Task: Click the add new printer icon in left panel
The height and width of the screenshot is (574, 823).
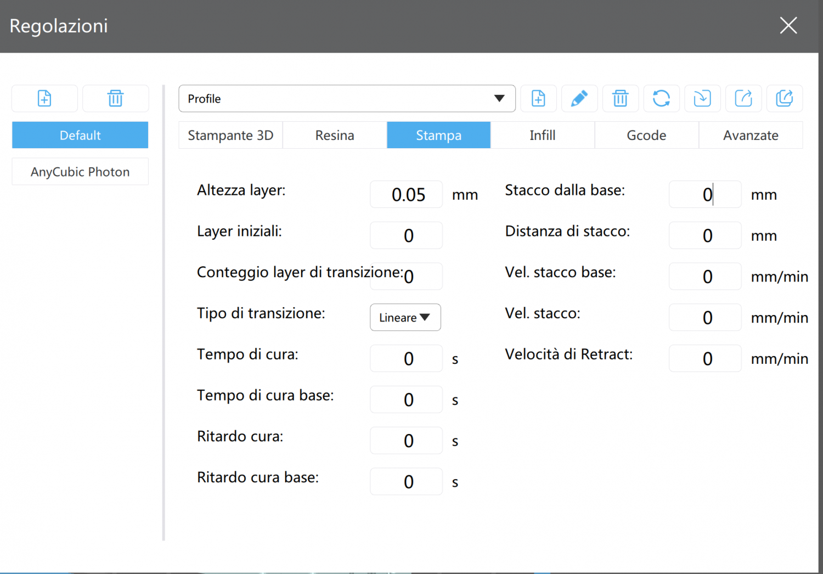Action: (44, 99)
